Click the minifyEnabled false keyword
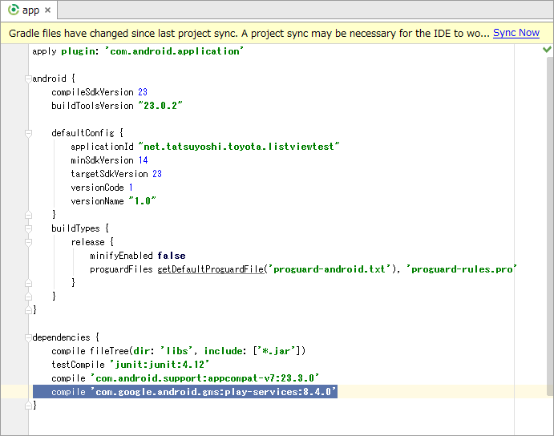This screenshot has height=436, width=554. click(x=172, y=256)
